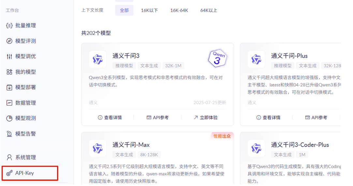
Task: Click the 通义千问3-Coder-Plus card logo icon
Action: coord(257,149)
